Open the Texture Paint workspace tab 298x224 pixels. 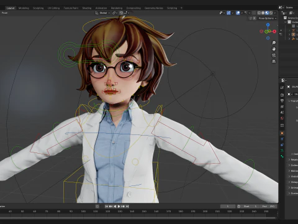click(71, 8)
